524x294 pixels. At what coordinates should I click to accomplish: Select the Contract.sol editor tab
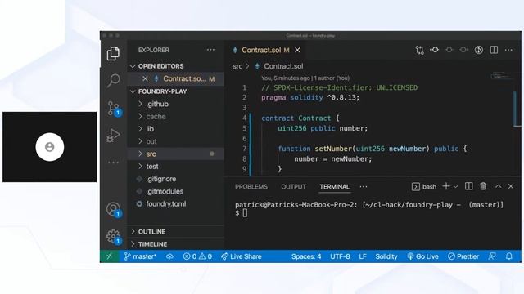pyautogui.click(x=262, y=50)
